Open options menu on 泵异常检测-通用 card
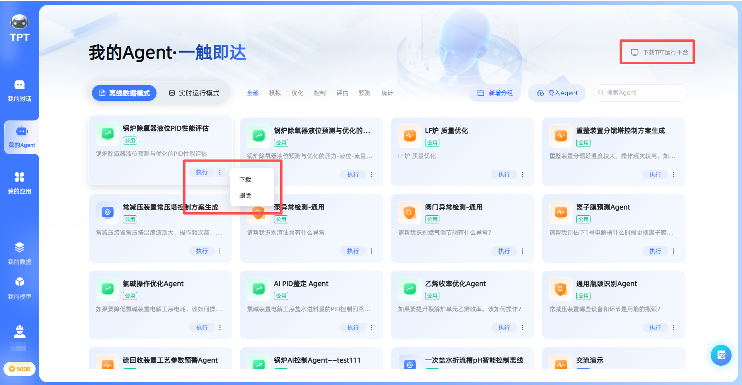Image resolution: width=742 pixels, height=385 pixels. [371, 251]
